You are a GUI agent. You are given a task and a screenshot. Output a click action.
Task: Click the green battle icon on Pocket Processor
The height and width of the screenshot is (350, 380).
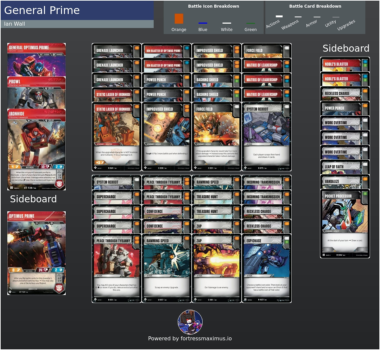(x=365, y=194)
